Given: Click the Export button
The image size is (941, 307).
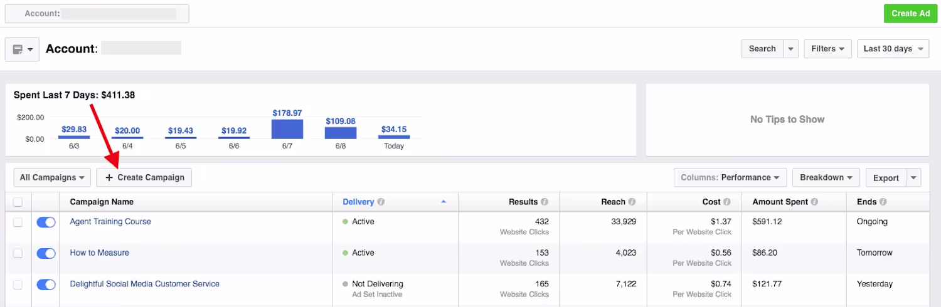Looking at the screenshot, I should point(886,178).
